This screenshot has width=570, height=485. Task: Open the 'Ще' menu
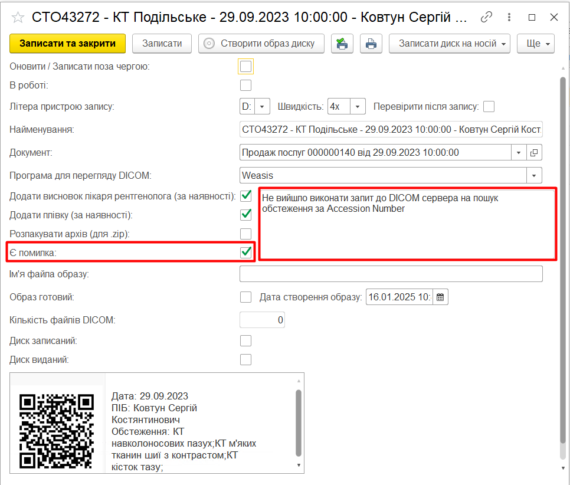pos(536,44)
